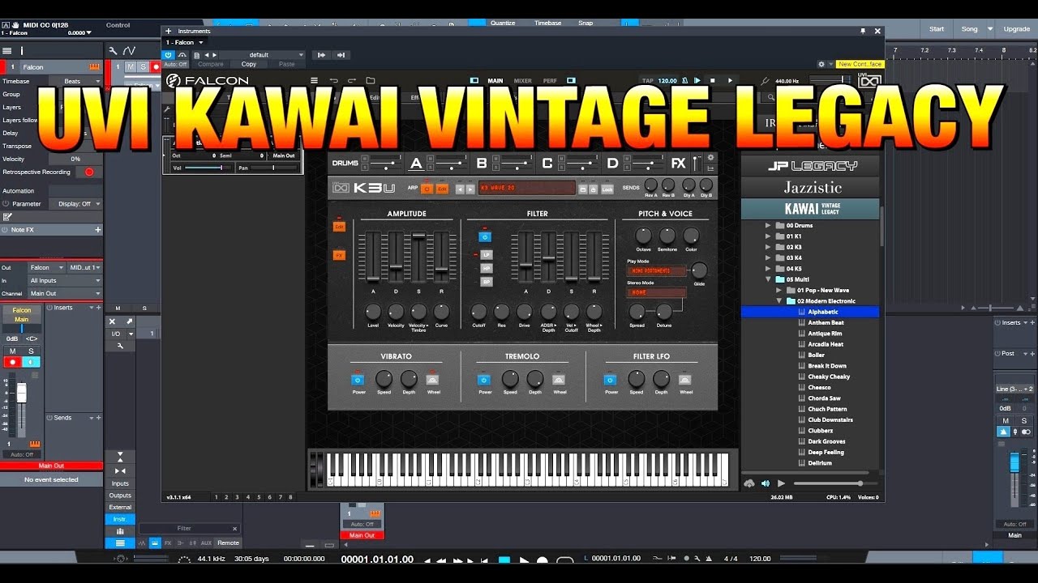Toggle the ARP power button
The height and width of the screenshot is (583, 1038).
click(x=427, y=189)
